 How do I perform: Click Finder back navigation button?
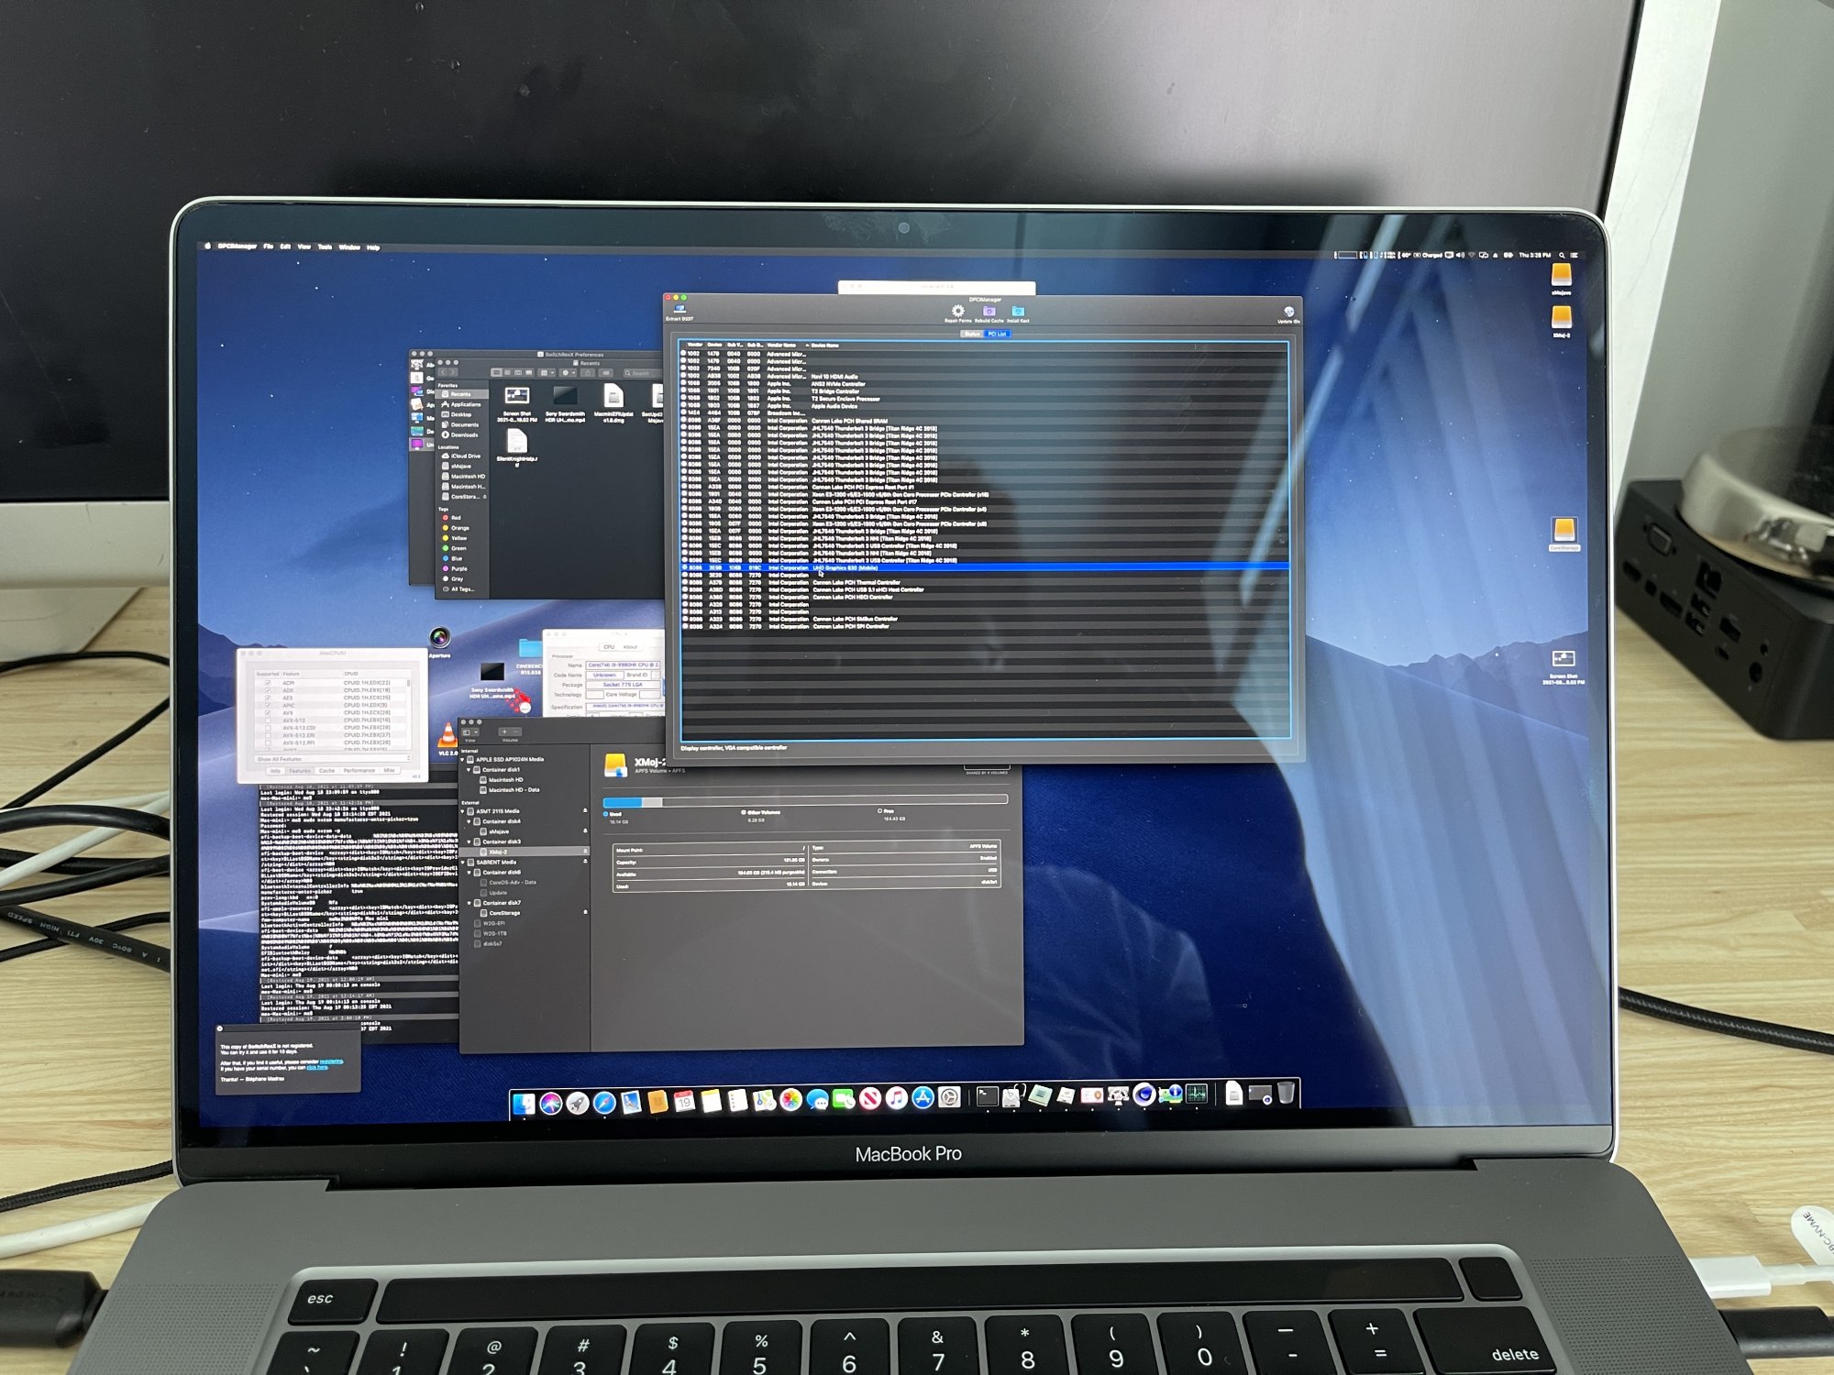click(x=443, y=371)
